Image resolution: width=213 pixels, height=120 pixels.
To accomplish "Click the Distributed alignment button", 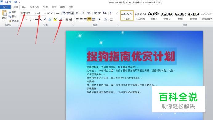I will [x=93, y=19].
